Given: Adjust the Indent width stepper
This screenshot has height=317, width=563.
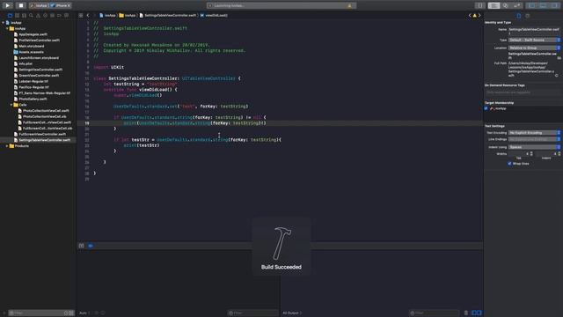Looking at the screenshot, I should (x=559, y=154).
